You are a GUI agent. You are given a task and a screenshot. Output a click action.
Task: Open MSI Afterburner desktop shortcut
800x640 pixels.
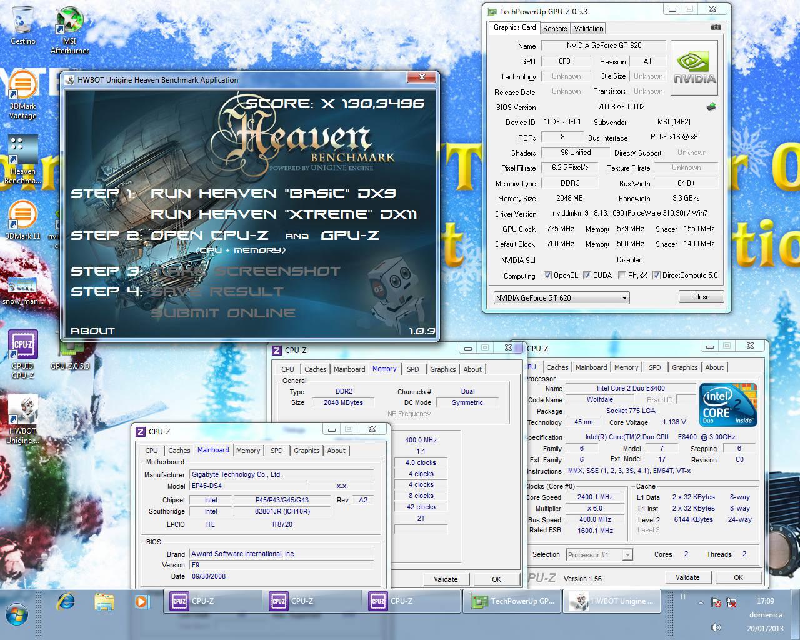(69, 30)
